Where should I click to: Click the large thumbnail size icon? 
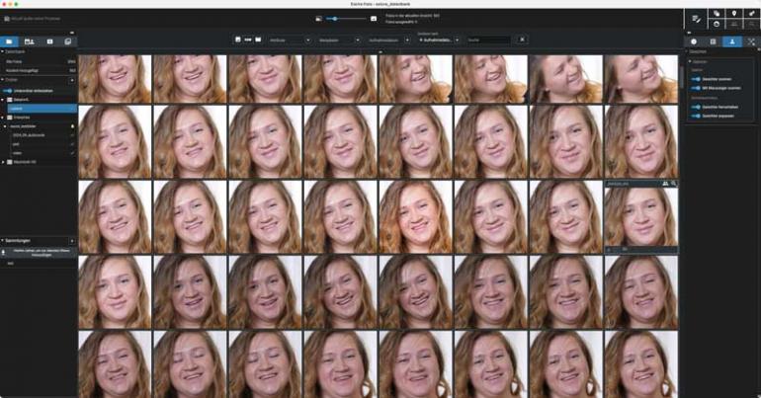374,19
